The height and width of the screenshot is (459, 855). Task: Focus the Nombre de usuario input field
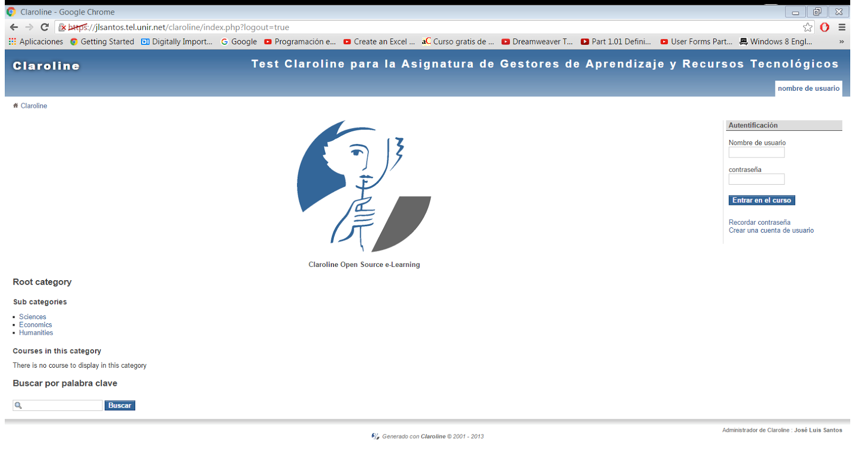click(x=757, y=153)
